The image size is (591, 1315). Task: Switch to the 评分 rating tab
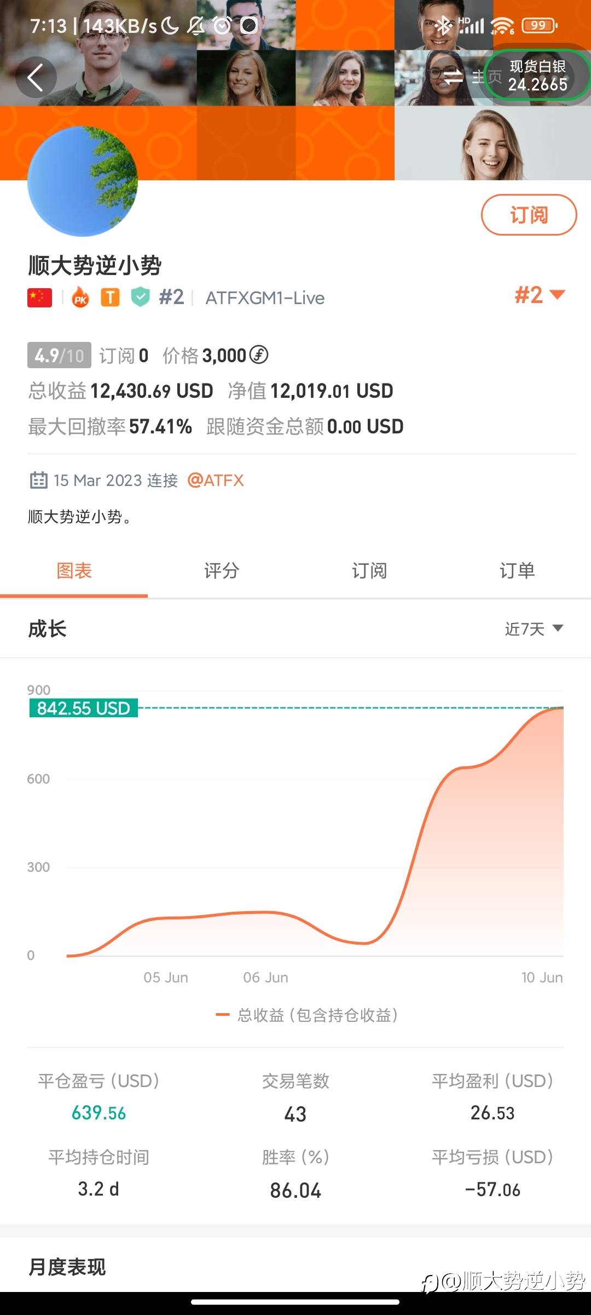[222, 571]
